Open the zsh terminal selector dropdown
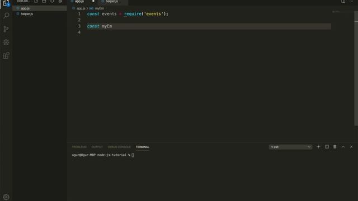The image size is (358, 201). click(290, 147)
